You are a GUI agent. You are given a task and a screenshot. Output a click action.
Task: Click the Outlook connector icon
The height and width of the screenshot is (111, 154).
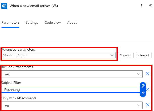pos(4,5)
